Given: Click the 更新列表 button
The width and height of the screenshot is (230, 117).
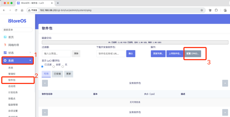Looking at the screenshot, I should [158, 54].
